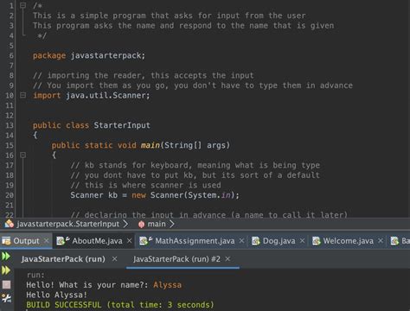410x311 pixels.
Task: Click the Stop square icon in the output sidebar
Action: click(6, 284)
